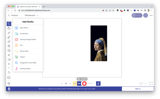Select the Hand tool in left toolbar
This screenshot has height=99, width=160.
coord(9,28)
